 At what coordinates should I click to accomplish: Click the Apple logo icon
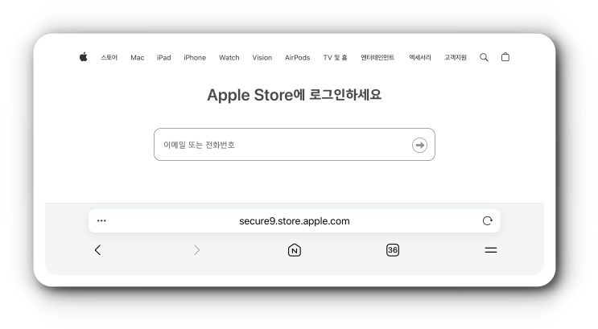[83, 57]
